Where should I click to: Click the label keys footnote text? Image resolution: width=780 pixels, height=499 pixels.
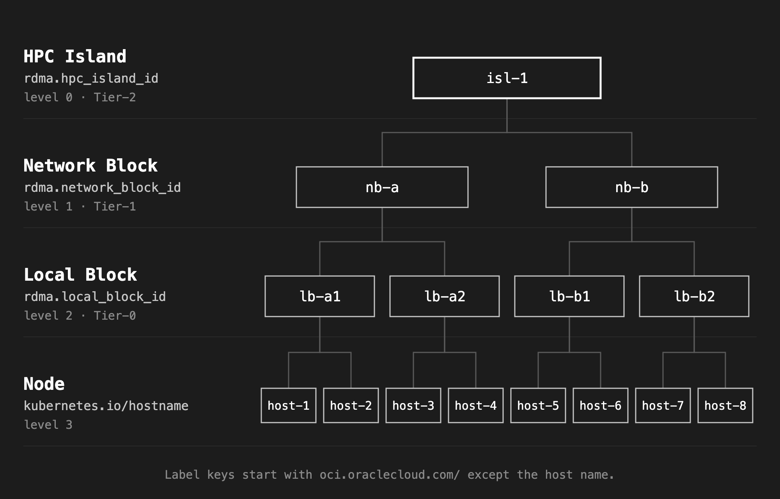pos(390,475)
